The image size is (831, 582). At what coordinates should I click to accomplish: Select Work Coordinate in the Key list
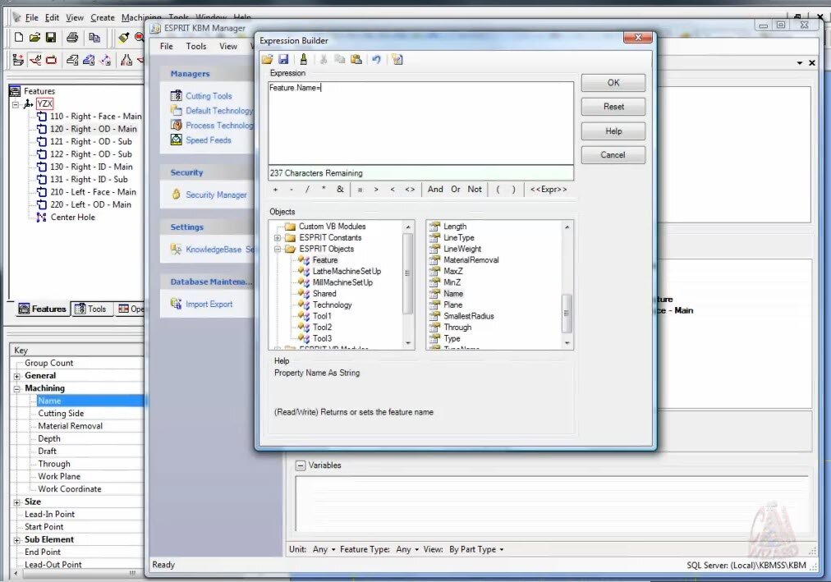tap(70, 489)
